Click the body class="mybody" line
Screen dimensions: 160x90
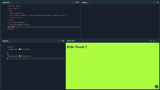[x=16, y=22]
